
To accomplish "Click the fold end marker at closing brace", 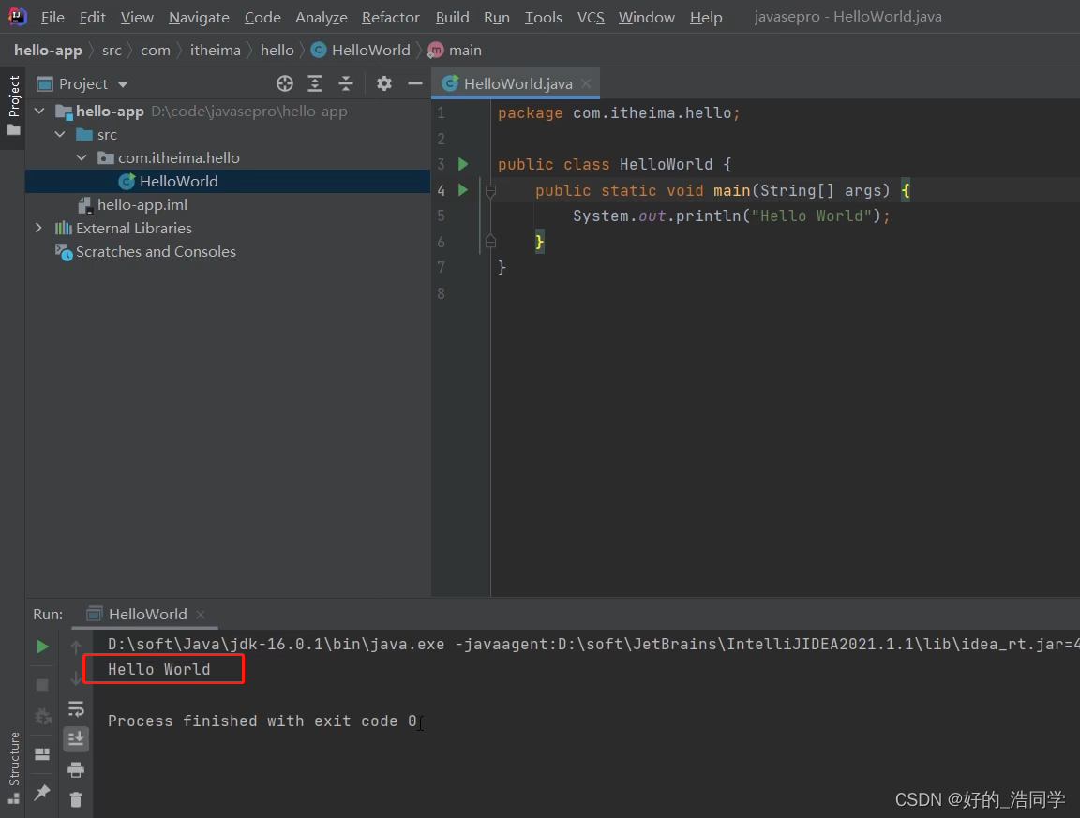I will (490, 241).
